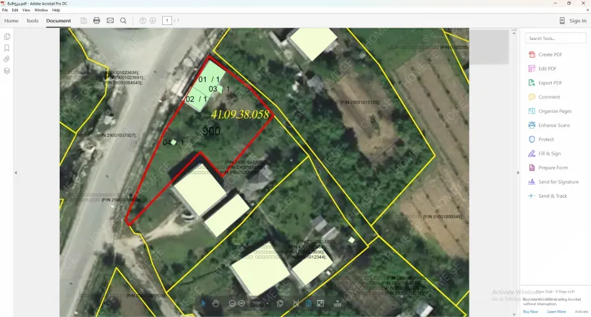Viewport: 591px width, 317px height.
Task: Click the Sign In button
Action: [573, 21]
